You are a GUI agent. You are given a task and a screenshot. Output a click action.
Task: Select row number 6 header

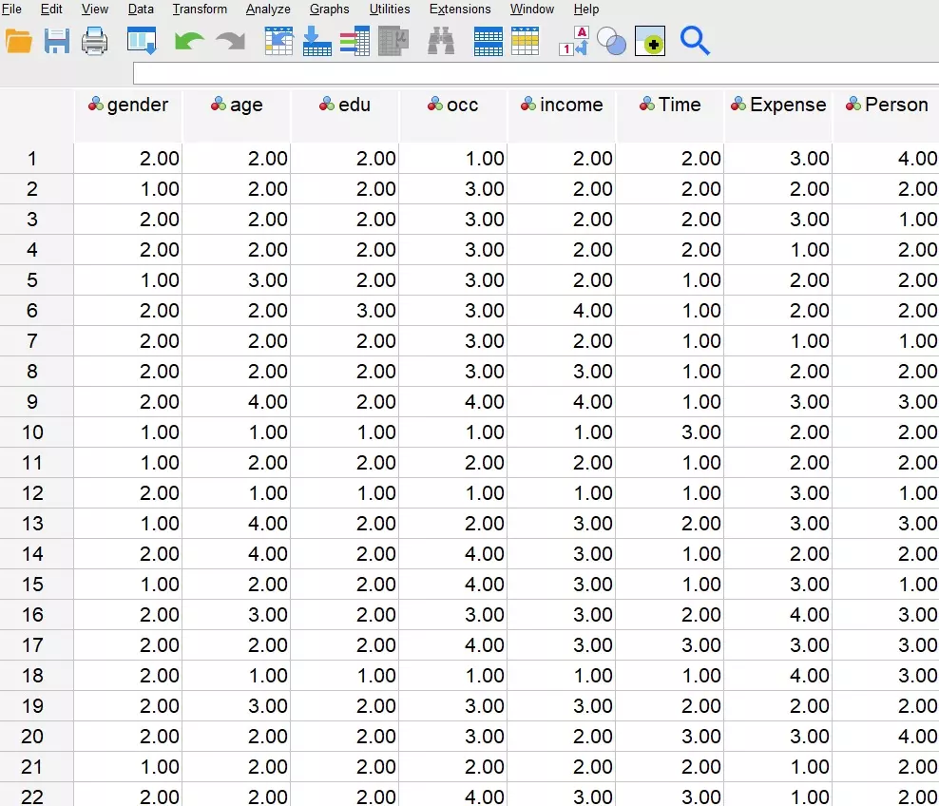tap(36, 310)
